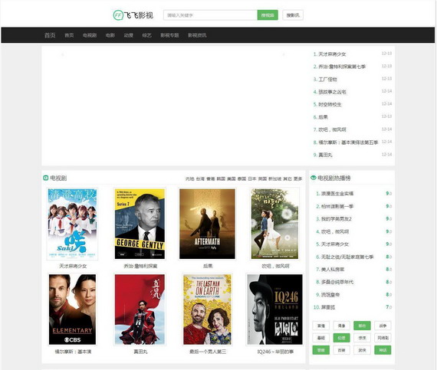Open the George Gently poster thumbnail

coord(140,224)
